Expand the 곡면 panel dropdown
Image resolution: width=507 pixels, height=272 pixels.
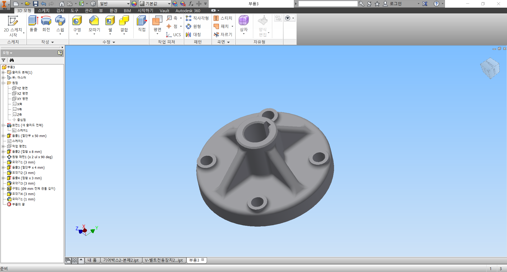223,42
